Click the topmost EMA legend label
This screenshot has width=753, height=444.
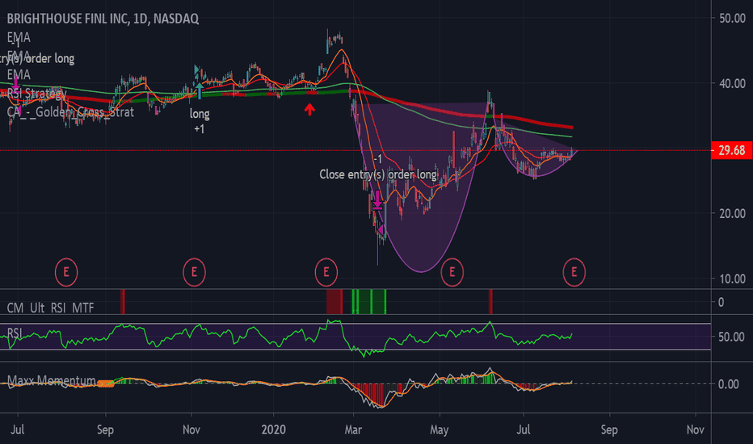pyautogui.click(x=19, y=37)
